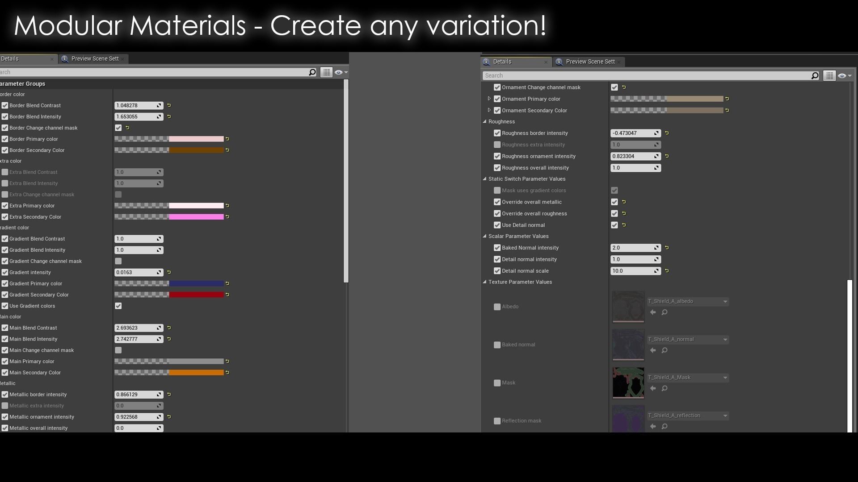
Task: Reset Roughness border intensity to default
Action: tap(667, 133)
